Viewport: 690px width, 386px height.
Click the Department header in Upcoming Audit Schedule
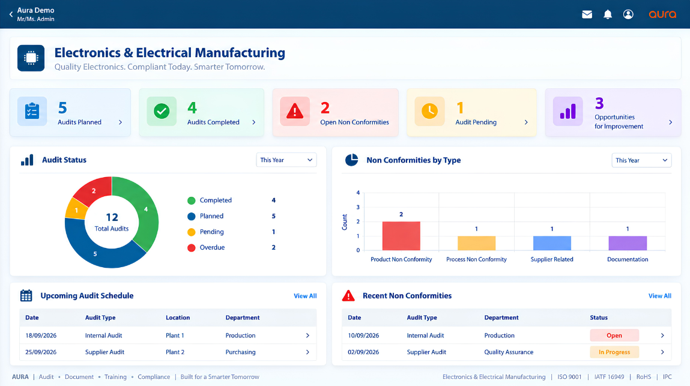(243, 318)
